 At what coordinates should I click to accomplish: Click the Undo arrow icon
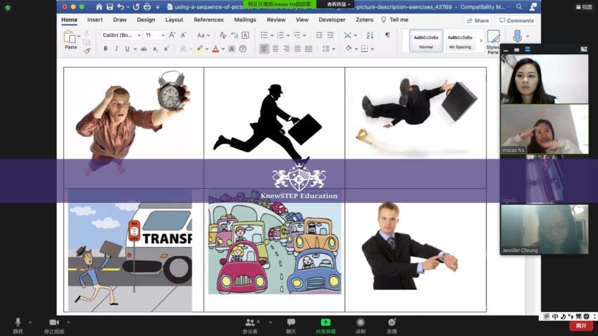pyautogui.click(x=120, y=7)
